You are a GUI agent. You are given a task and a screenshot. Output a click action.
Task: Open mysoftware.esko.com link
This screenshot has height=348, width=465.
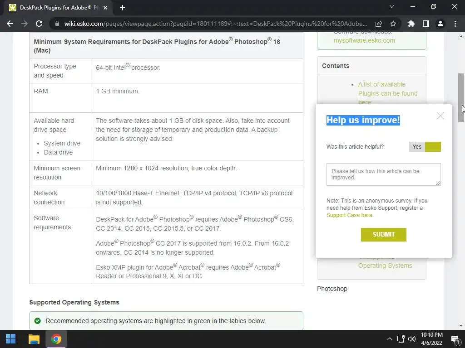[x=365, y=40]
